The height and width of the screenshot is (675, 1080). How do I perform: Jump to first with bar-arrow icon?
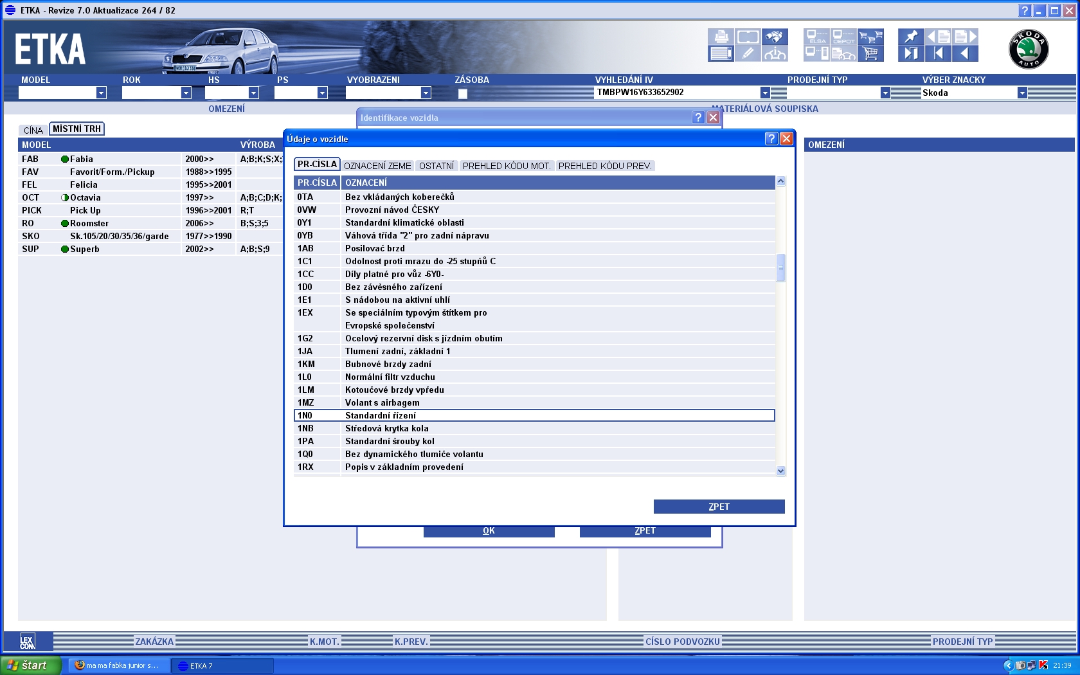click(x=938, y=54)
